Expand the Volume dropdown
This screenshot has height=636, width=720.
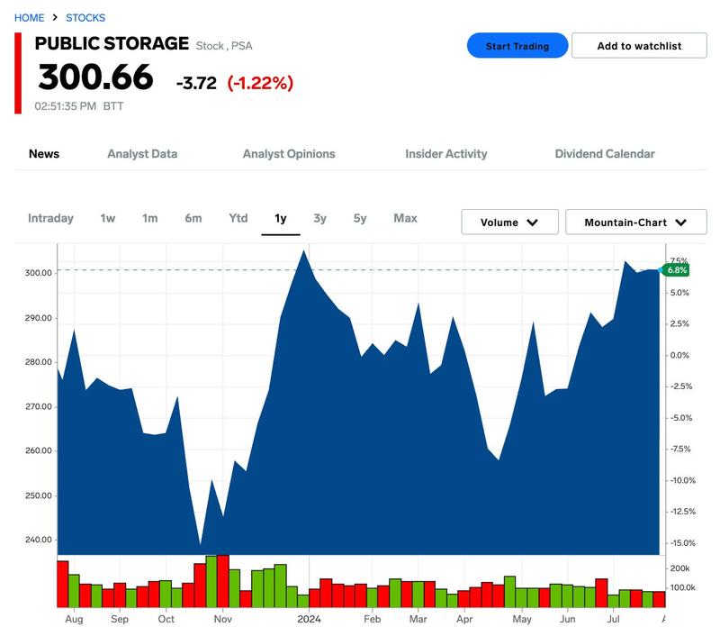pos(509,223)
